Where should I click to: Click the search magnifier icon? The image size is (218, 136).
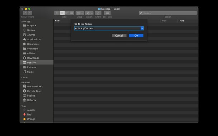pos(141,13)
